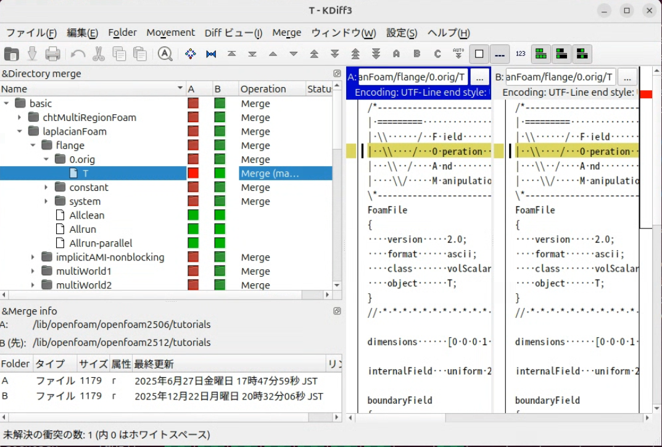This screenshot has width=662, height=447.
Task: Collapse the laplacianFoam folder
Action: (x=20, y=132)
